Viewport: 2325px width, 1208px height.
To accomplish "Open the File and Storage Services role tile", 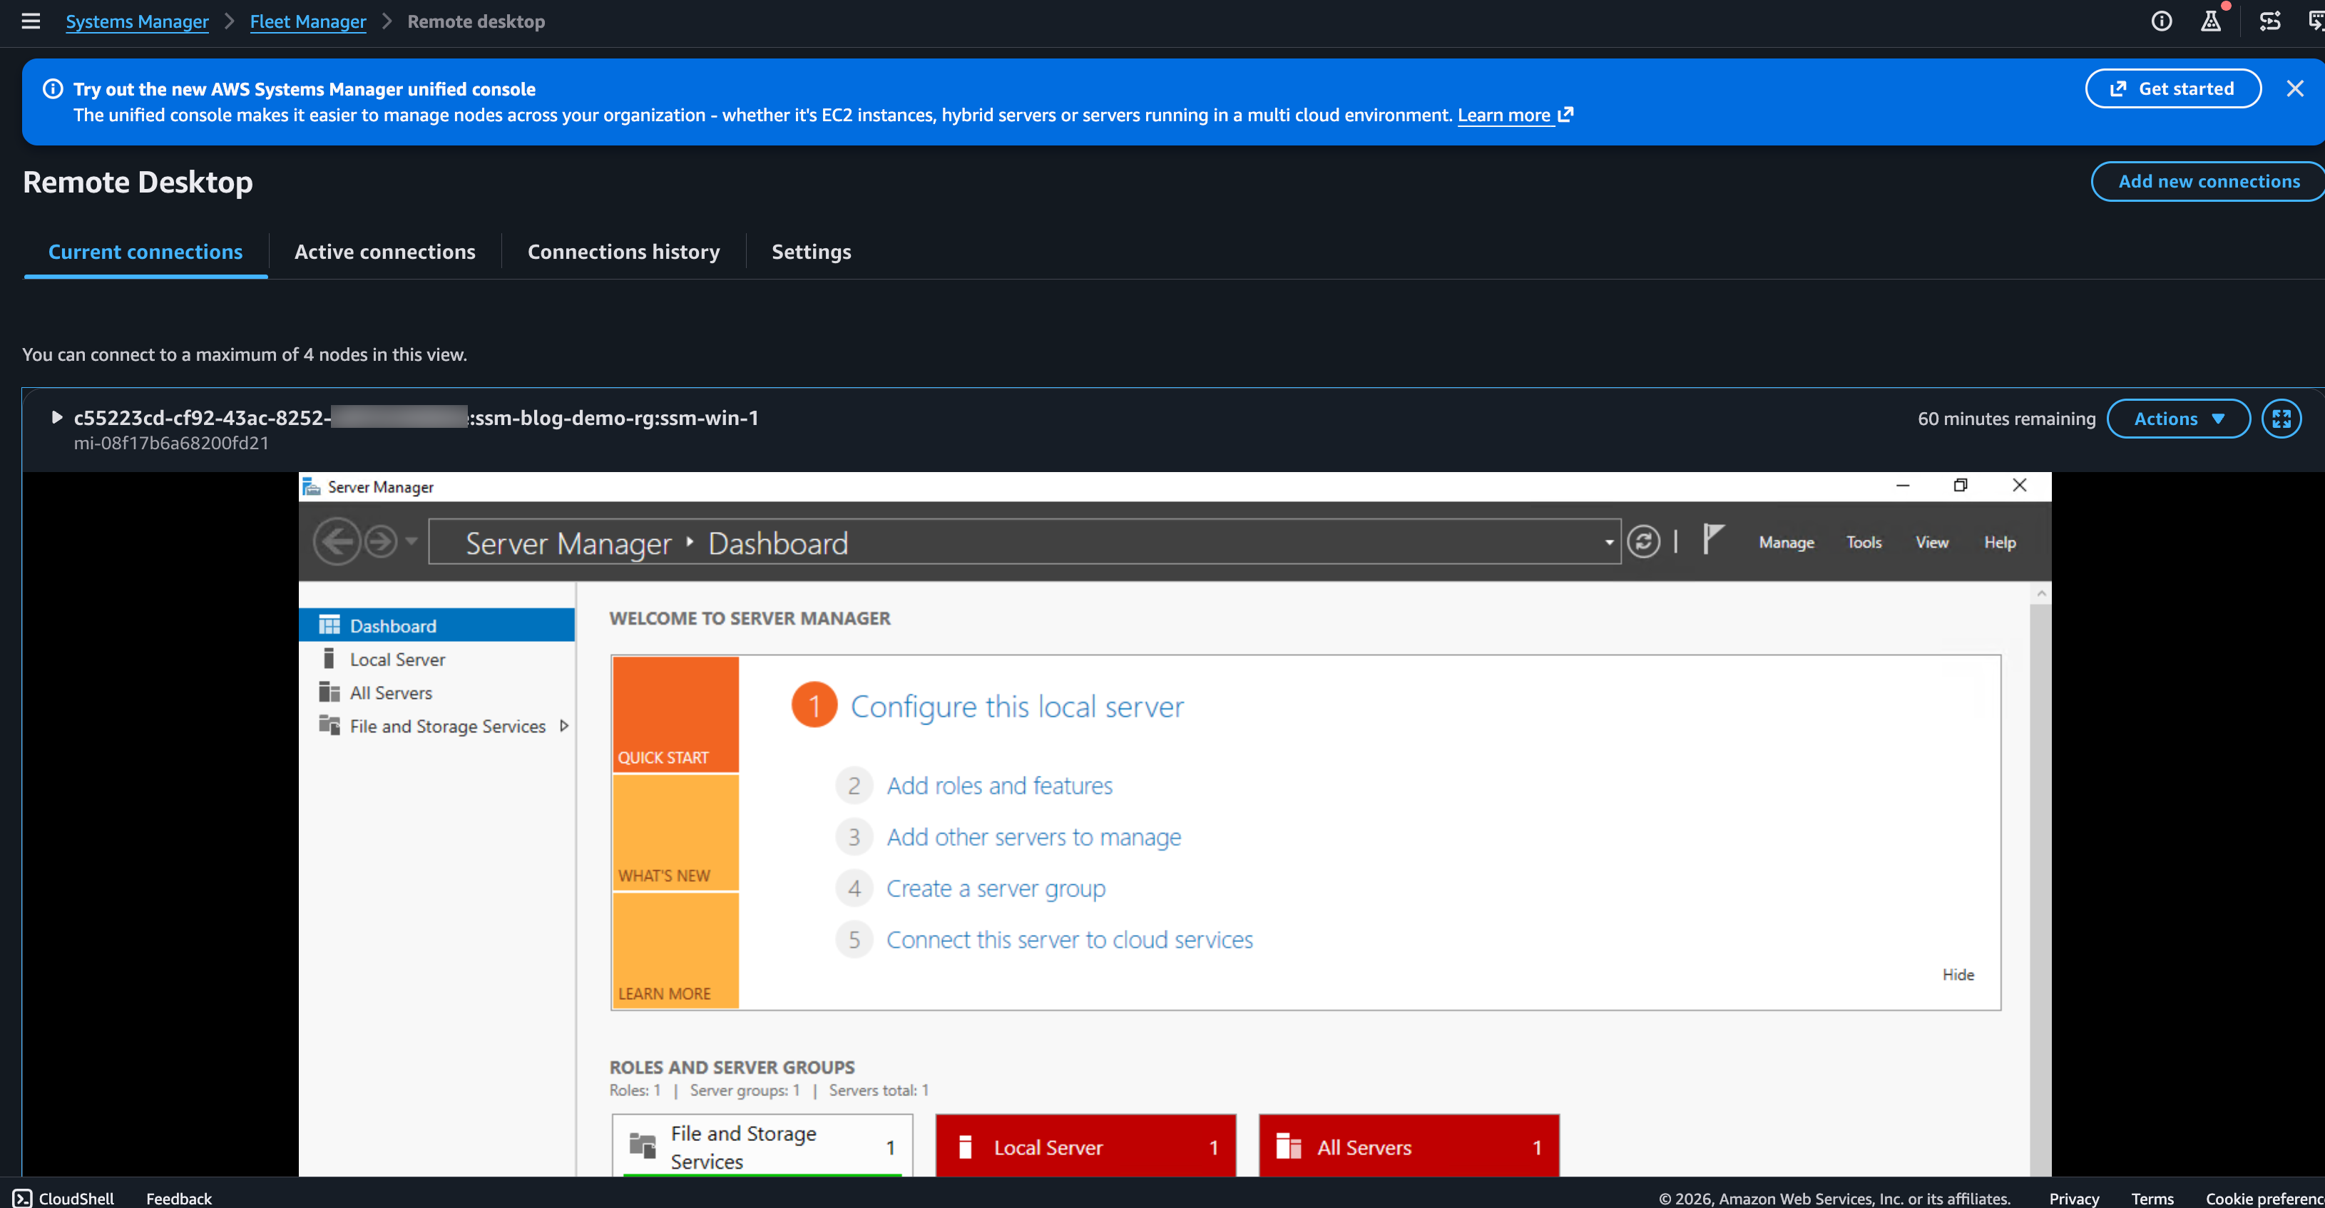I will click(x=762, y=1146).
